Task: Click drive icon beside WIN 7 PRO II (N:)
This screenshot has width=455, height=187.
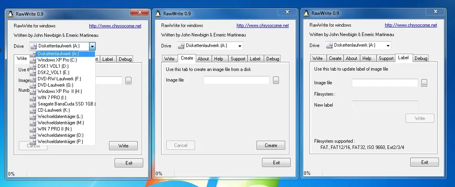Action: (33, 129)
